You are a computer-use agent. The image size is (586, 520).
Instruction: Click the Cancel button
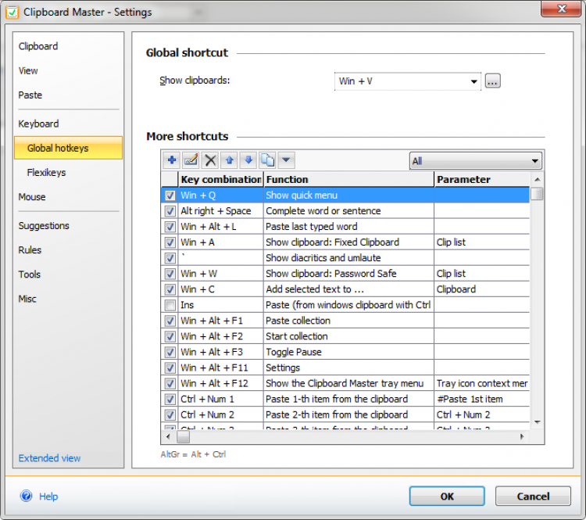pos(533,496)
